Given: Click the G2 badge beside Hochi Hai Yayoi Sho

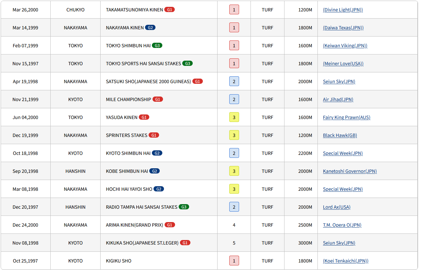Looking at the screenshot, I should pos(159,189).
